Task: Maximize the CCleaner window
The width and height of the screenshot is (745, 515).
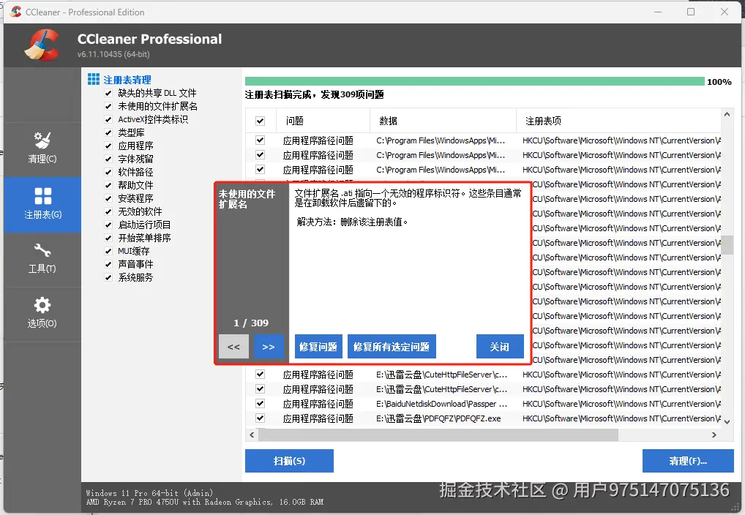Action: pos(691,12)
